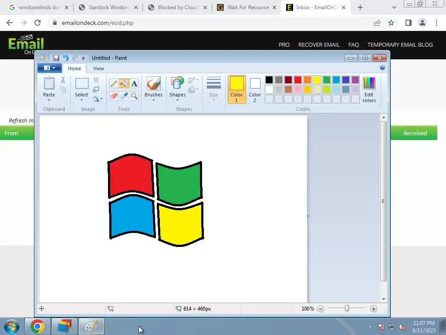The image size is (446, 335).
Task: Open a new Chrome tab
Action: tap(360, 8)
